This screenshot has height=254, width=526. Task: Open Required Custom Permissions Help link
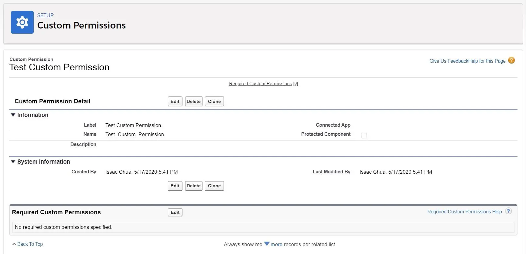pyautogui.click(x=464, y=212)
